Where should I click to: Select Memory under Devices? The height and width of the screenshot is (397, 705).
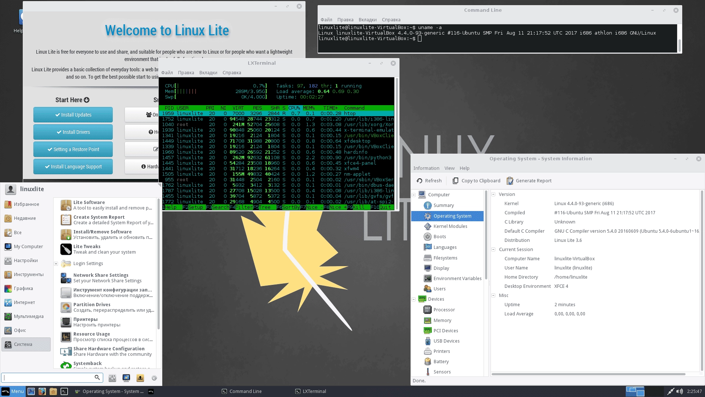coord(442,321)
